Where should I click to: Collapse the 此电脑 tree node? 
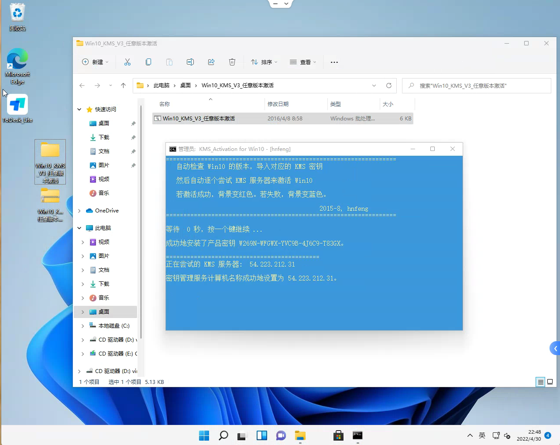(79, 228)
